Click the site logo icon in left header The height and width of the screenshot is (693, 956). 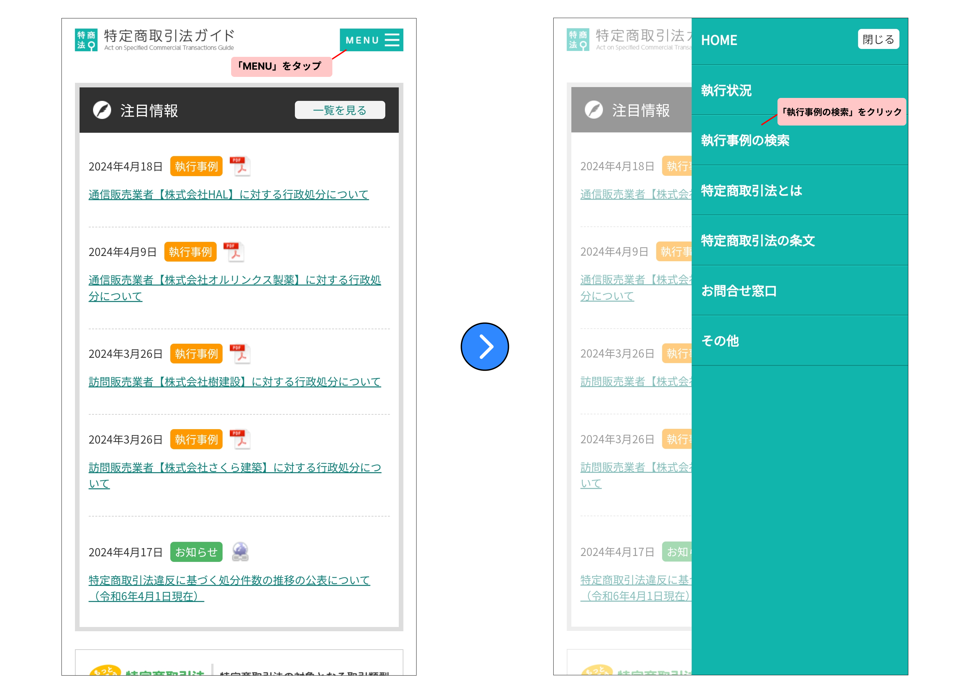86,40
